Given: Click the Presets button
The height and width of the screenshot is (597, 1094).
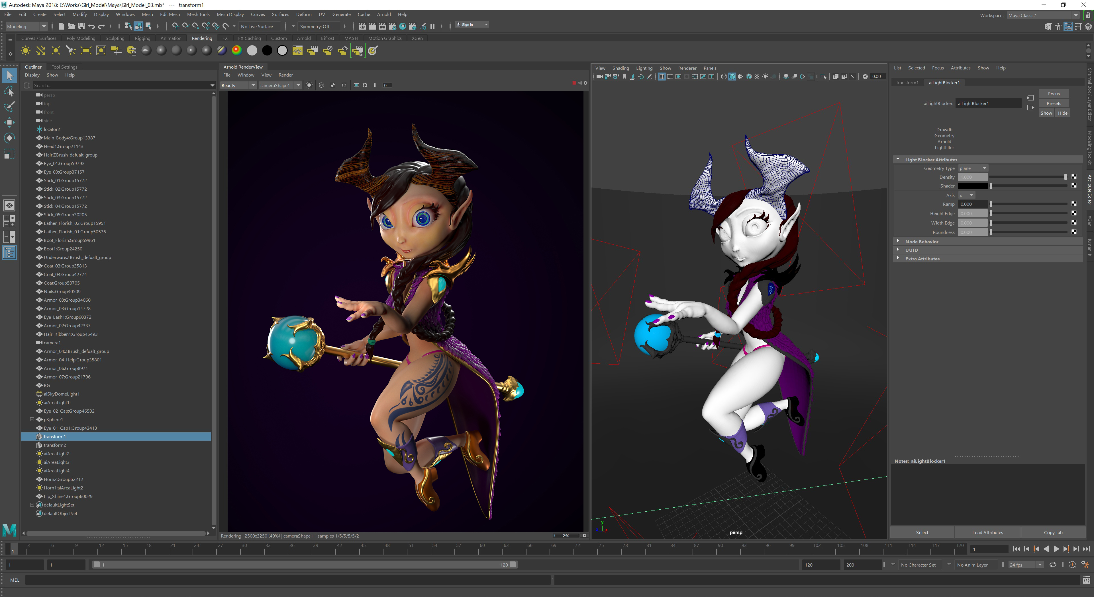Looking at the screenshot, I should tap(1054, 104).
